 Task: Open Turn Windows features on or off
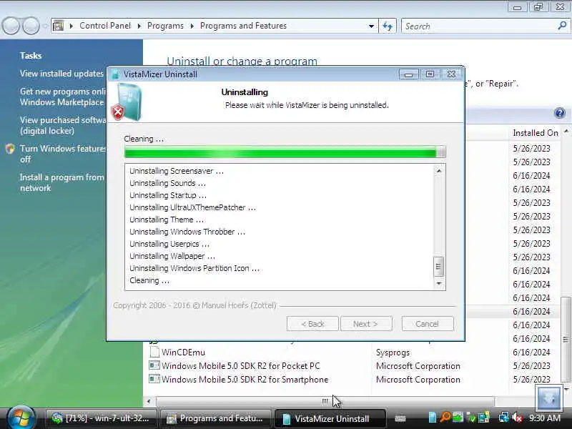click(62, 154)
